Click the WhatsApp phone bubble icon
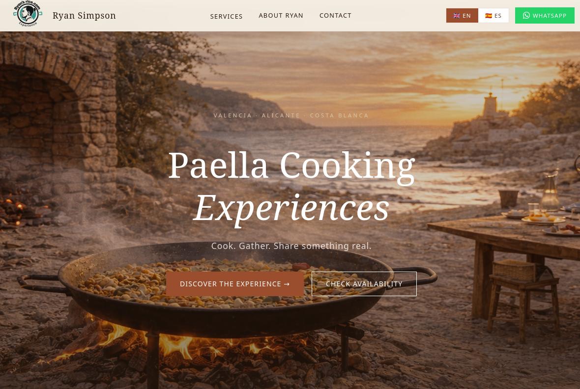The height and width of the screenshot is (389, 580). [x=526, y=16]
